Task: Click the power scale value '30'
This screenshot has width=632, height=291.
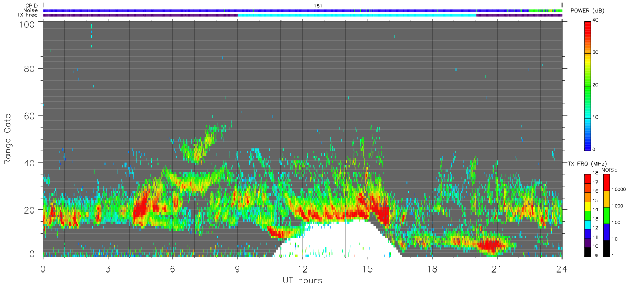Action: [595, 53]
